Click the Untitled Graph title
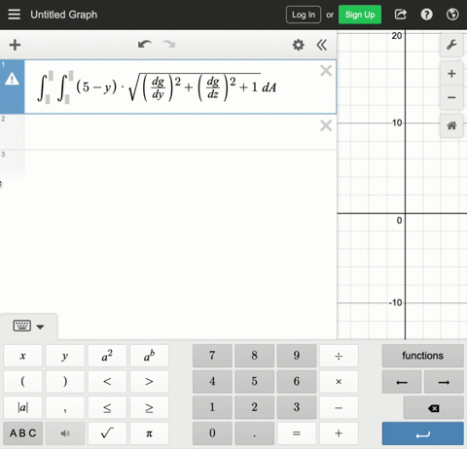Screen dimensions: 467x449 pos(64,15)
